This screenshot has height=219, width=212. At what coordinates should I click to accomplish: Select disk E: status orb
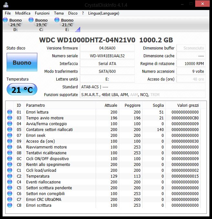coord(57,20)
